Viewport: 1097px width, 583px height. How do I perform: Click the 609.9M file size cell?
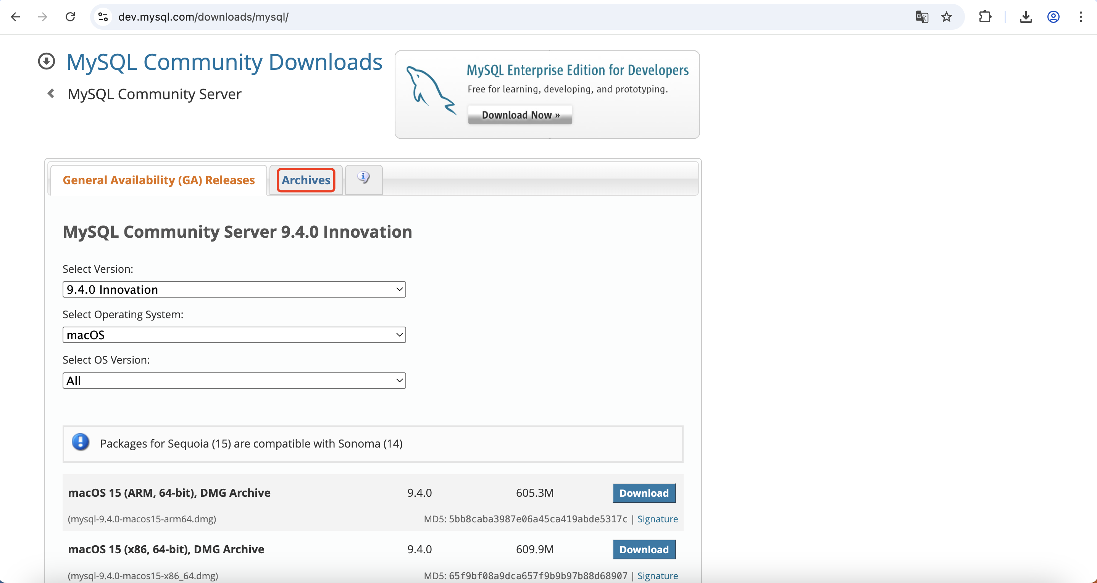click(x=534, y=549)
